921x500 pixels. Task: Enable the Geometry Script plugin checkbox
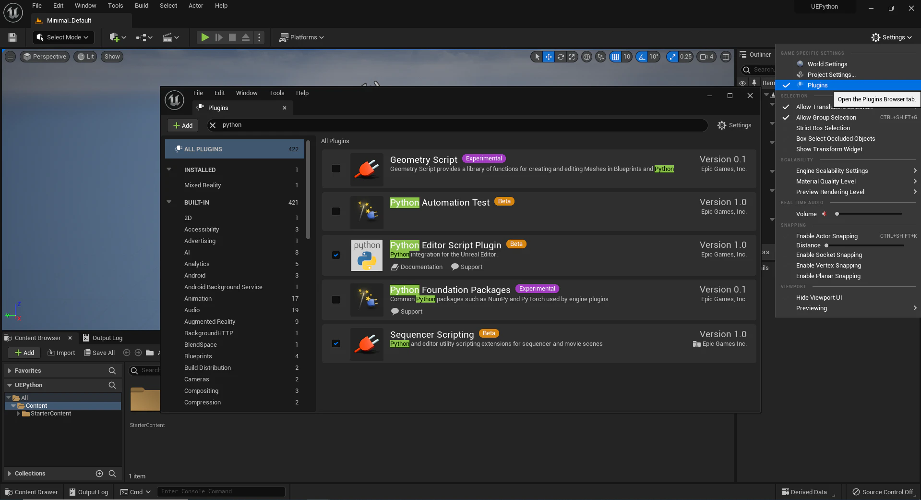tap(336, 169)
